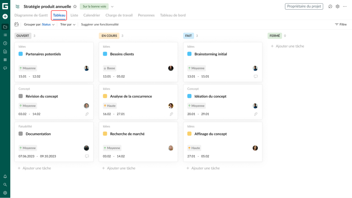
Task: Click the calendar icon left of Grouper par
Action: point(16,24)
